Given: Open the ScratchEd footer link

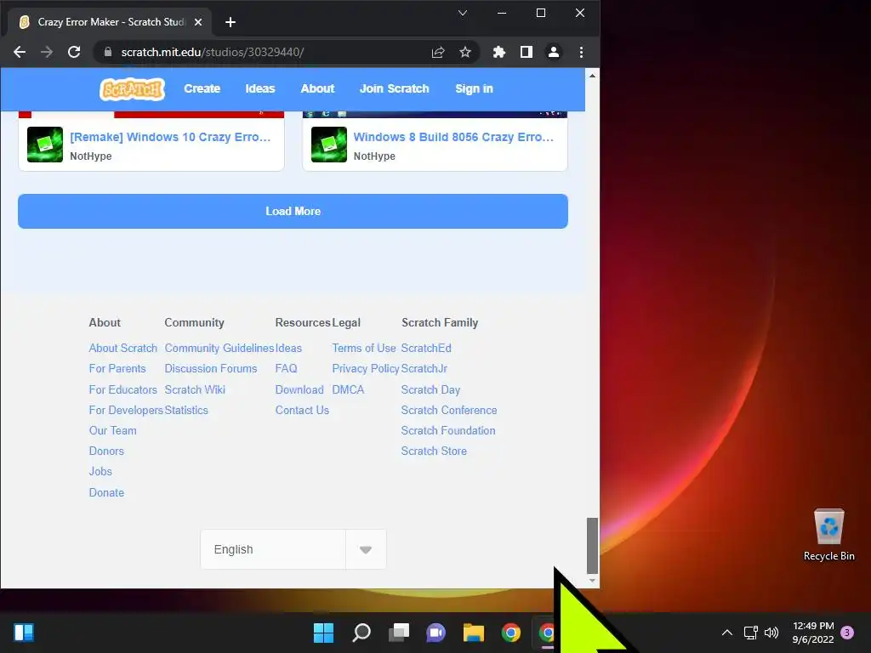Looking at the screenshot, I should [426, 348].
